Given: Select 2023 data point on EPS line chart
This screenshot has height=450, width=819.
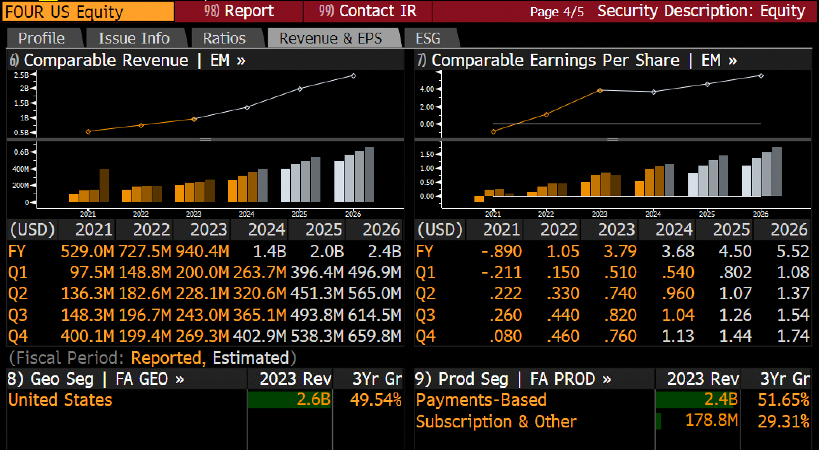Looking at the screenshot, I should point(600,91).
